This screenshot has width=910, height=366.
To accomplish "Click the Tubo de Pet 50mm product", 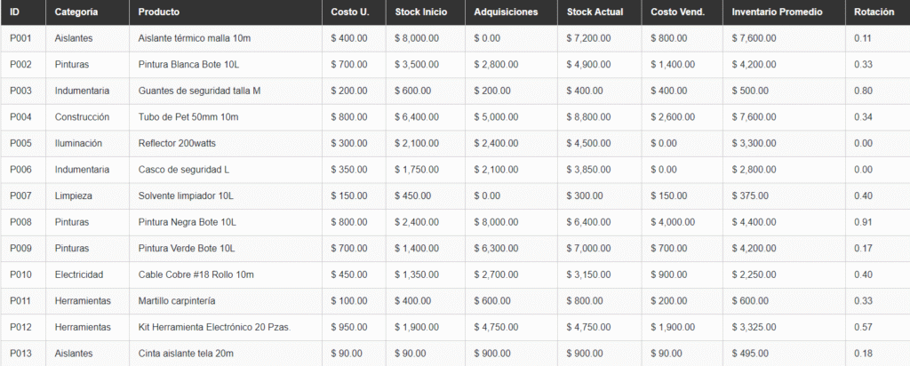I will (x=188, y=117).
